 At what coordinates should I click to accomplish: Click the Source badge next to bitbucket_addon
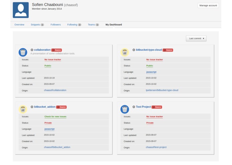(61, 107)
